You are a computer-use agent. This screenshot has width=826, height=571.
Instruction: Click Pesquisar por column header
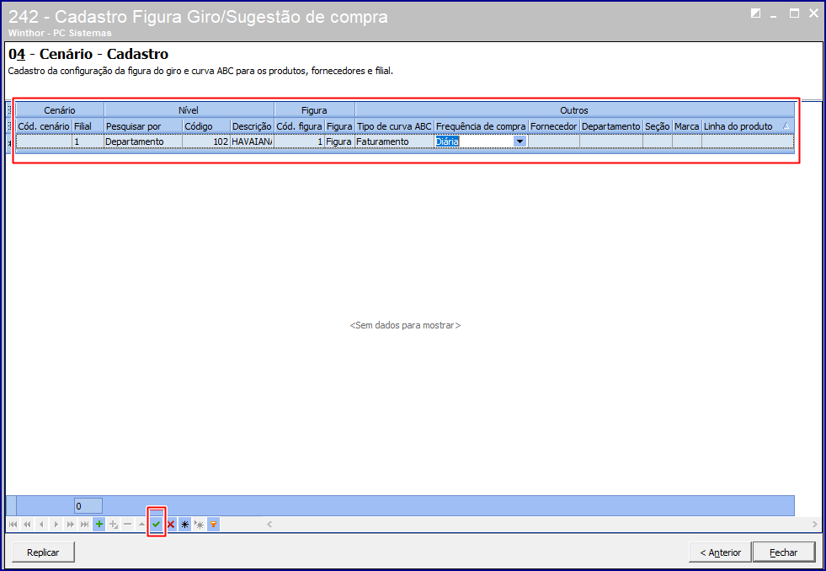[143, 126]
